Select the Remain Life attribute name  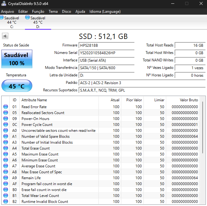pyautogui.click(x=31, y=178)
